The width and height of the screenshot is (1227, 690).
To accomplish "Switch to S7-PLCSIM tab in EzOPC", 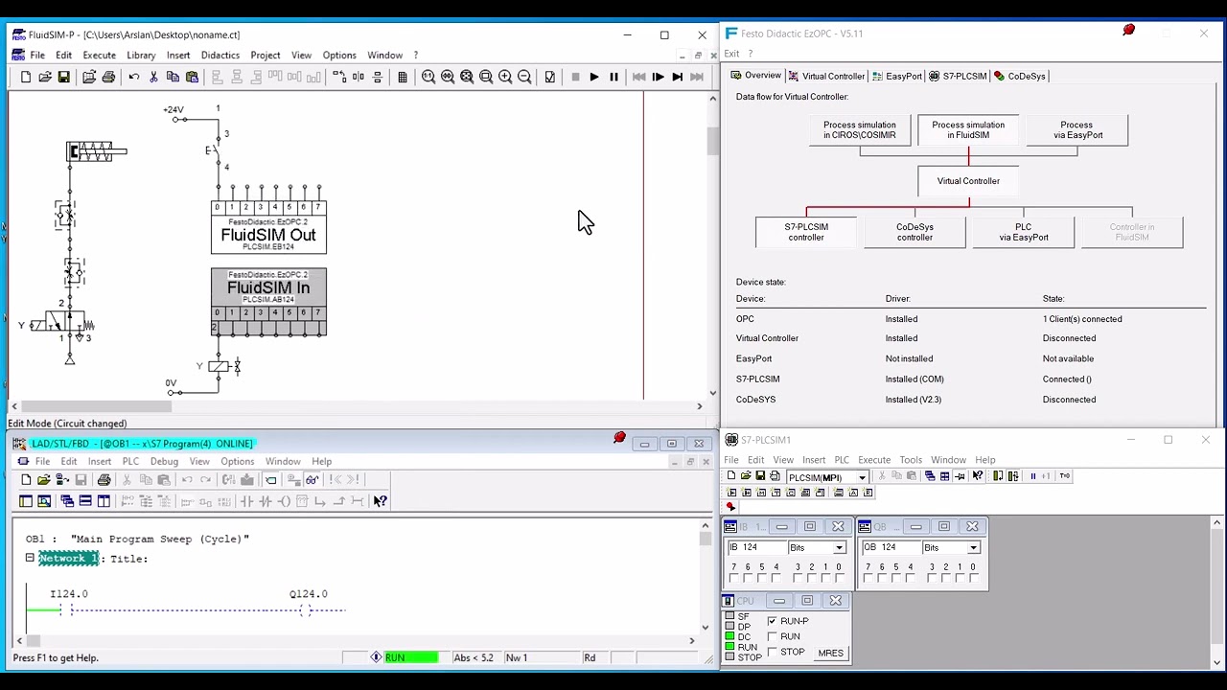I will pos(958,76).
